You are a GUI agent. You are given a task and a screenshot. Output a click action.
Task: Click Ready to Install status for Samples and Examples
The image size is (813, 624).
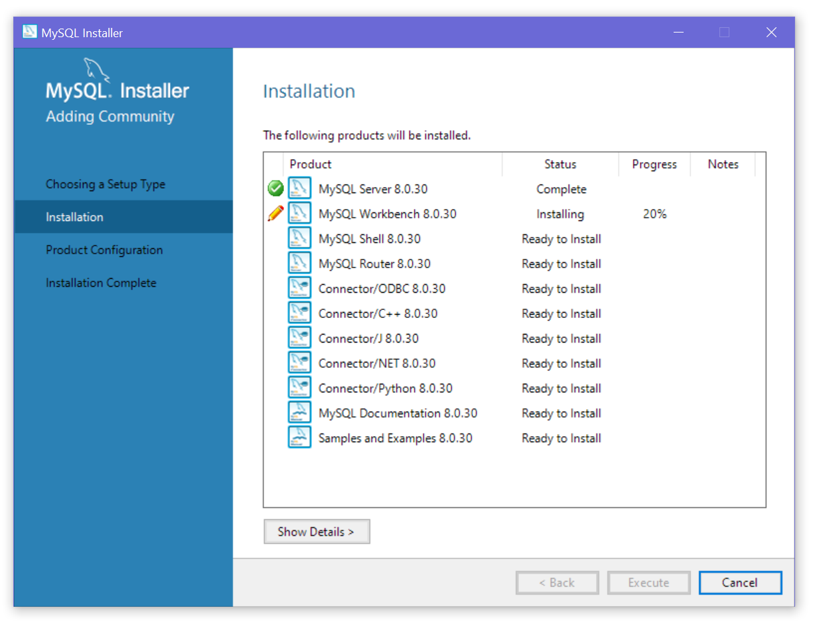pyautogui.click(x=561, y=438)
